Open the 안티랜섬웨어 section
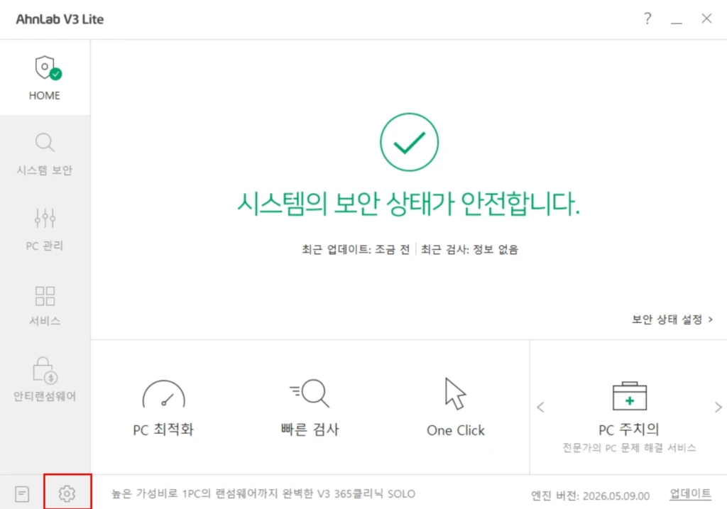727x509 pixels. [45, 379]
